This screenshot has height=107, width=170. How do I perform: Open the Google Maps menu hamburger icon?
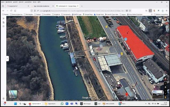pos(3,18)
